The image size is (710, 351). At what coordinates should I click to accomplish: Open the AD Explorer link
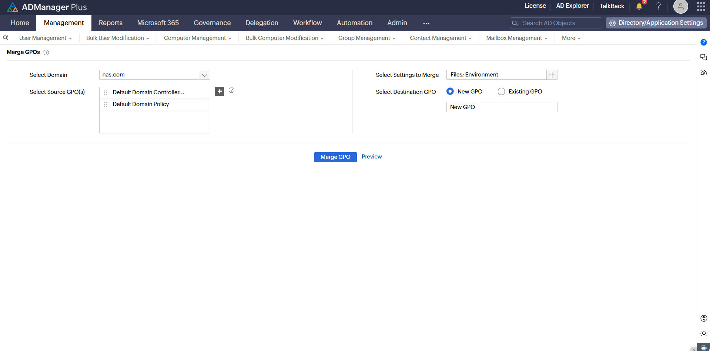(x=572, y=6)
